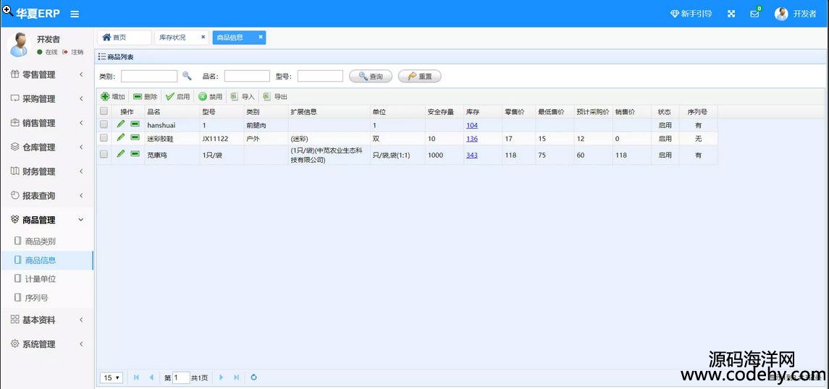Switch to the 首页 home tab
This screenshot has width=829, height=389.
pyautogui.click(x=125, y=38)
